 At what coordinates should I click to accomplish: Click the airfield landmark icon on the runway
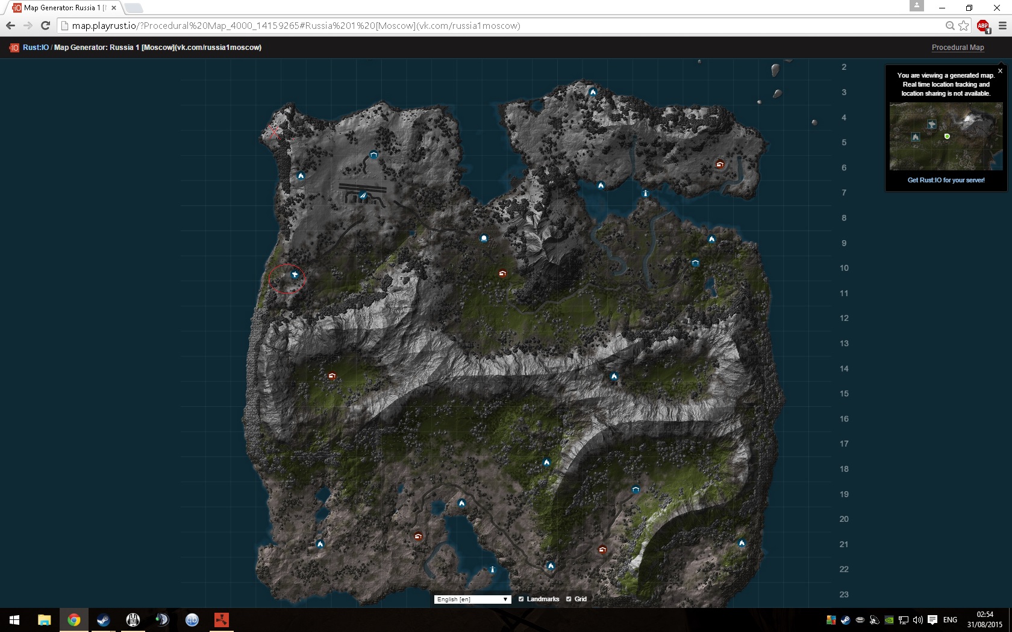click(363, 195)
